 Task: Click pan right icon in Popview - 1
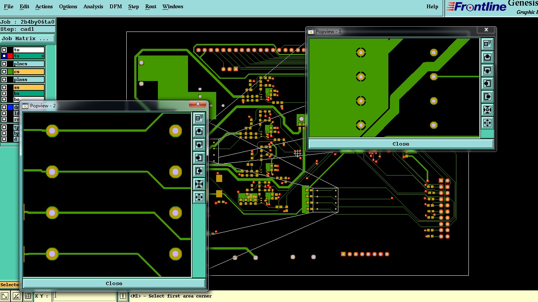487,96
